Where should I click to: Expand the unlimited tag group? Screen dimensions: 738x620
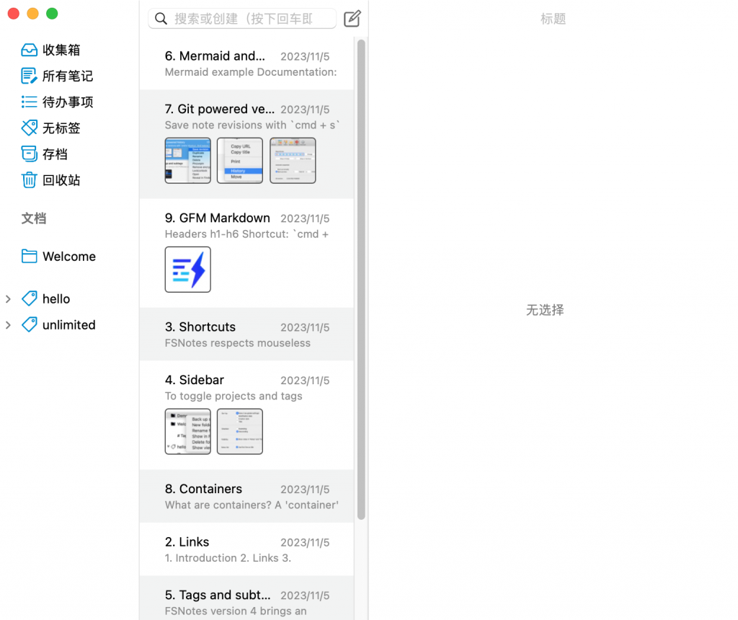(9, 325)
